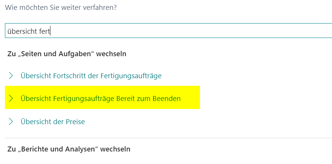Open Übersicht Fertigungsaufträge Bereit zum Beenden

101,99
